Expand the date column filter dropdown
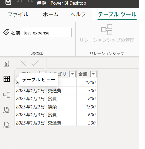The width and height of the screenshot is (145, 149). coord(42,72)
